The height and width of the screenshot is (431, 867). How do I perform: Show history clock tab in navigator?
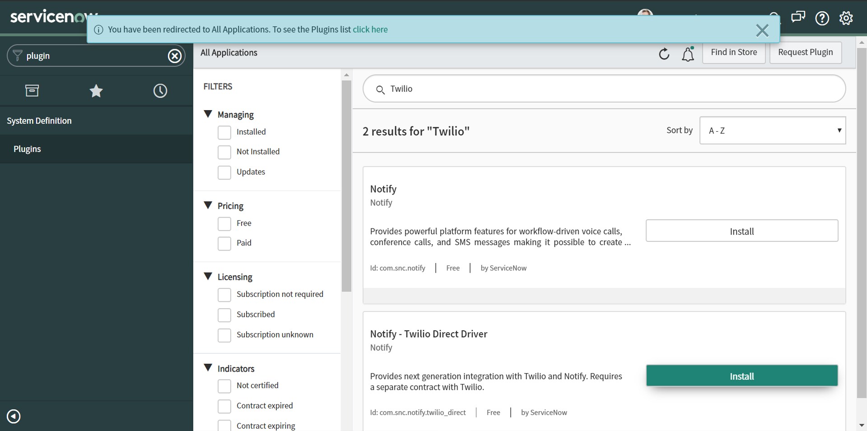tap(160, 91)
